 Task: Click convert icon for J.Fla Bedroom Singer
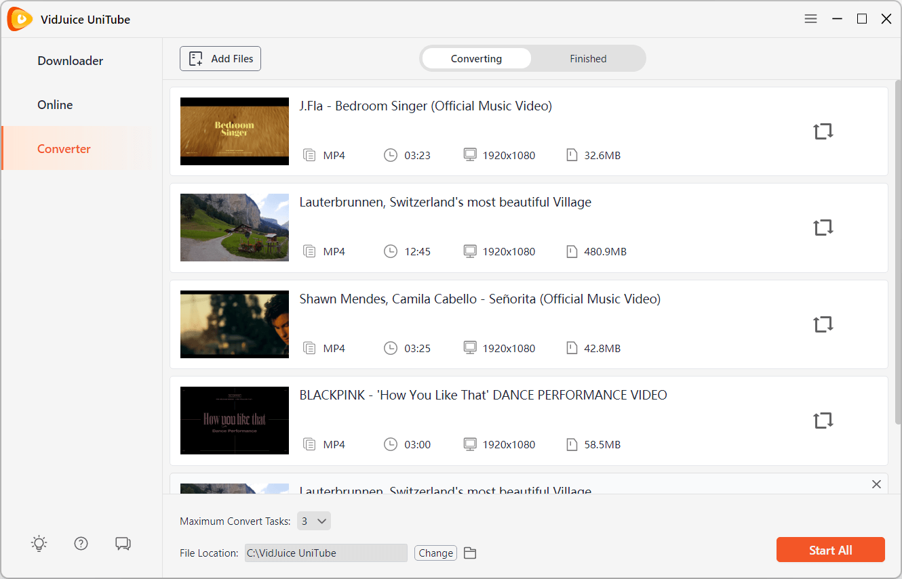(823, 131)
